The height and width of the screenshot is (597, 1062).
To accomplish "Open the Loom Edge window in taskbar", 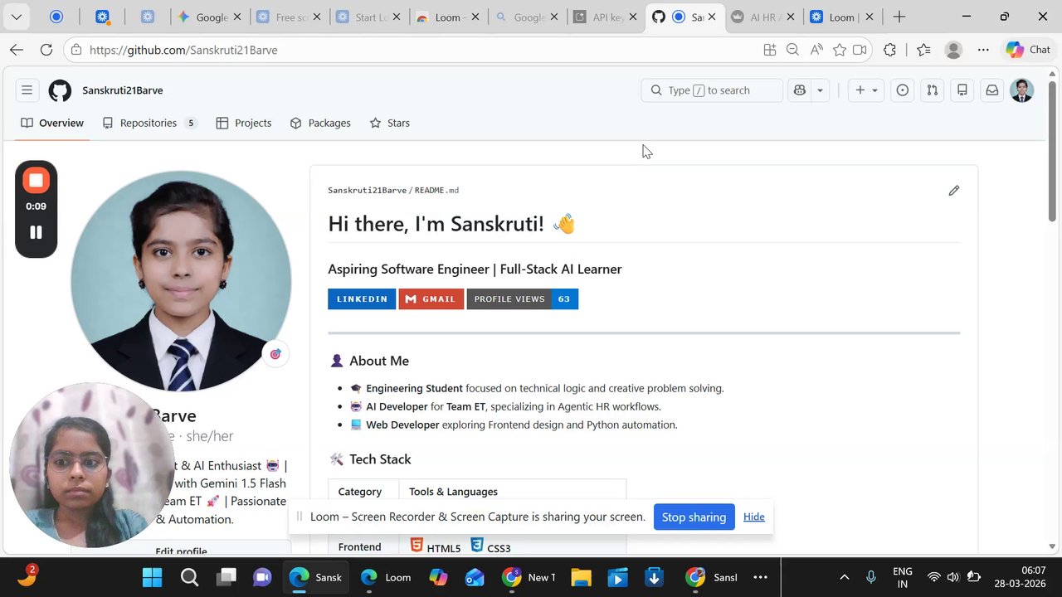I will tap(386, 577).
